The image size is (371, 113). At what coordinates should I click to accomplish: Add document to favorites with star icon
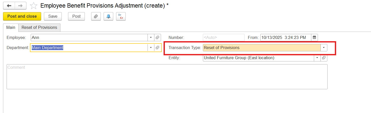(34, 6)
